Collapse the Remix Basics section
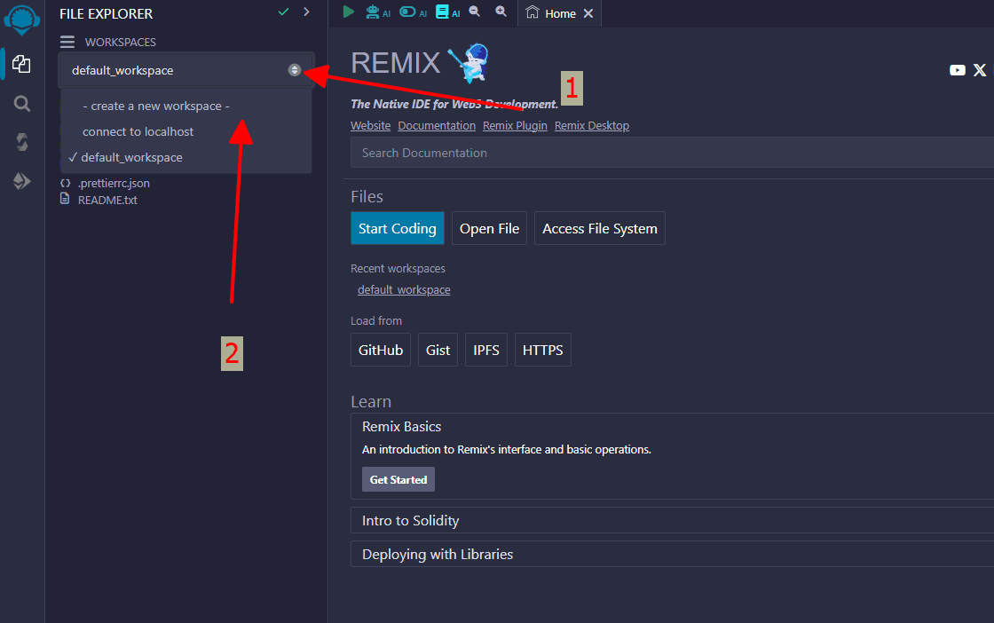994x623 pixels. click(x=402, y=427)
